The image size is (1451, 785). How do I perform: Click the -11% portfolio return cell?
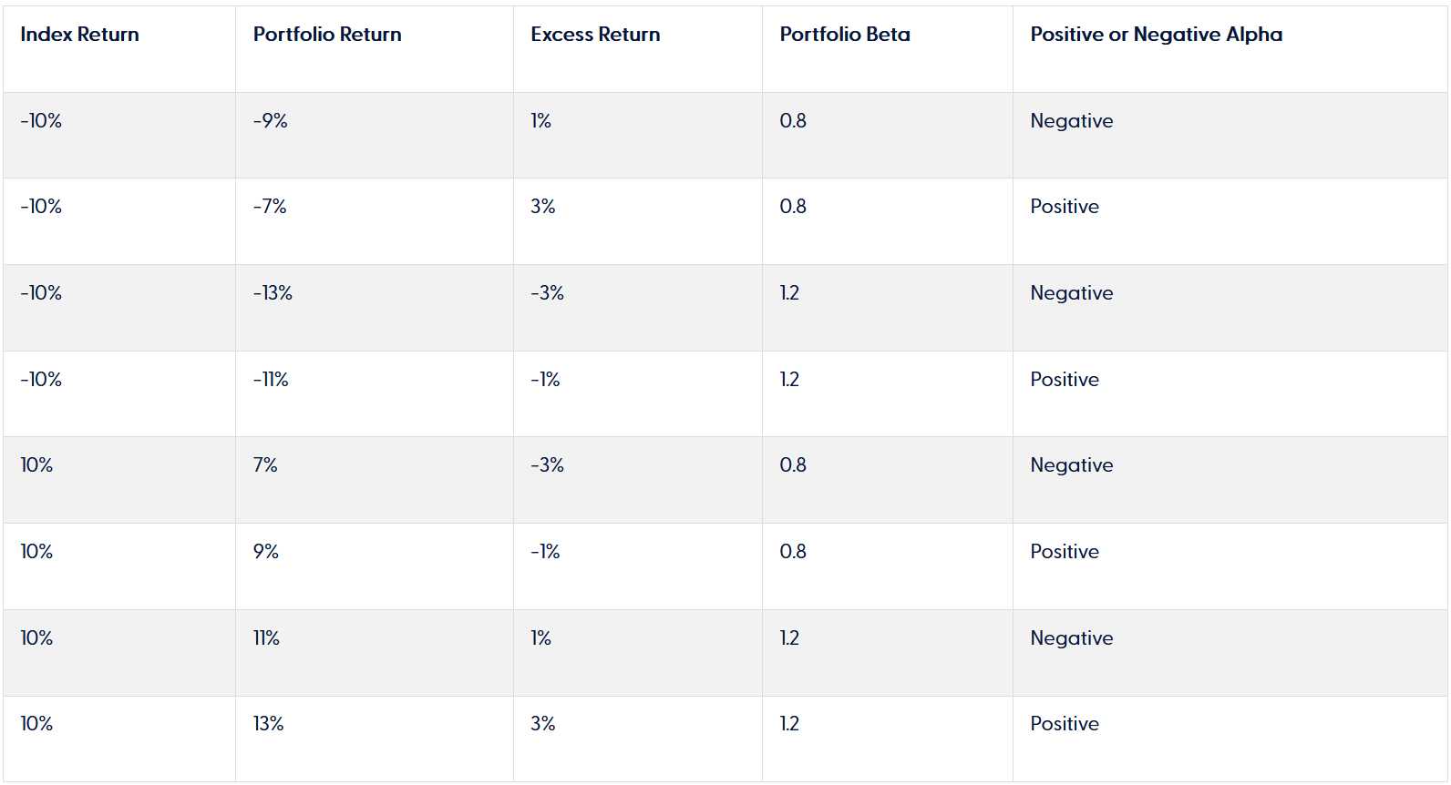[271, 380]
